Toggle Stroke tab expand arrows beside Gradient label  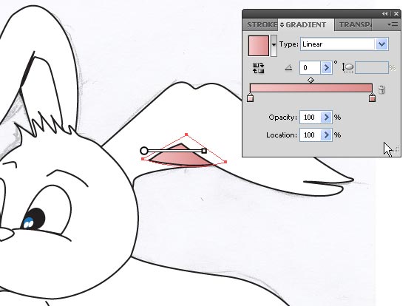coord(282,25)
